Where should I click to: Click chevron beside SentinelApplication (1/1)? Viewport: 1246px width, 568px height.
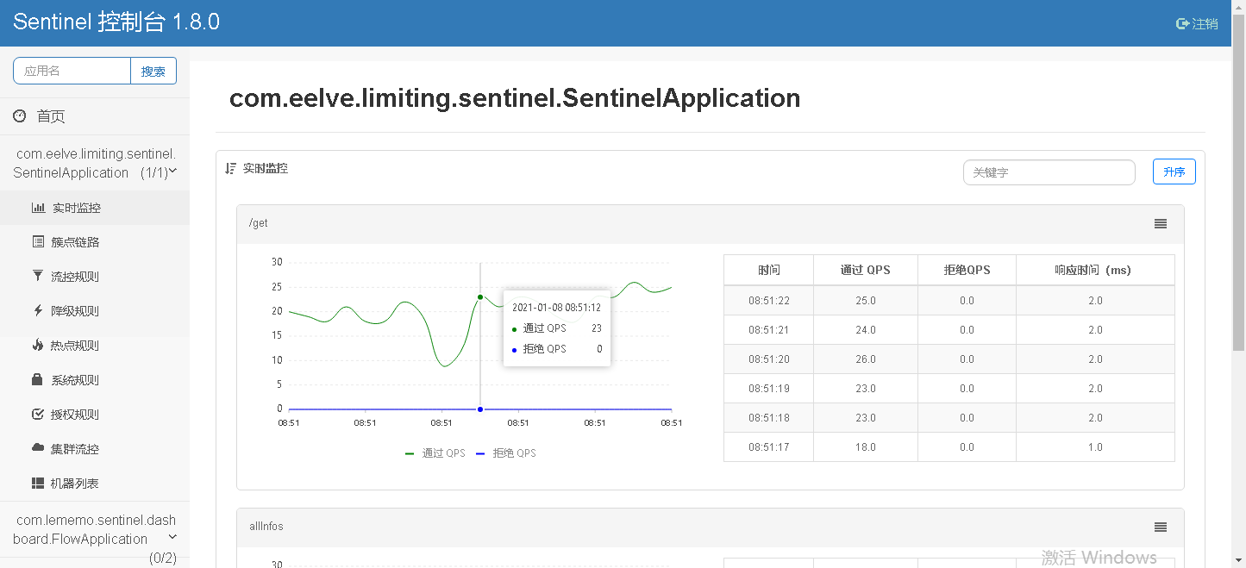point(173,172)
